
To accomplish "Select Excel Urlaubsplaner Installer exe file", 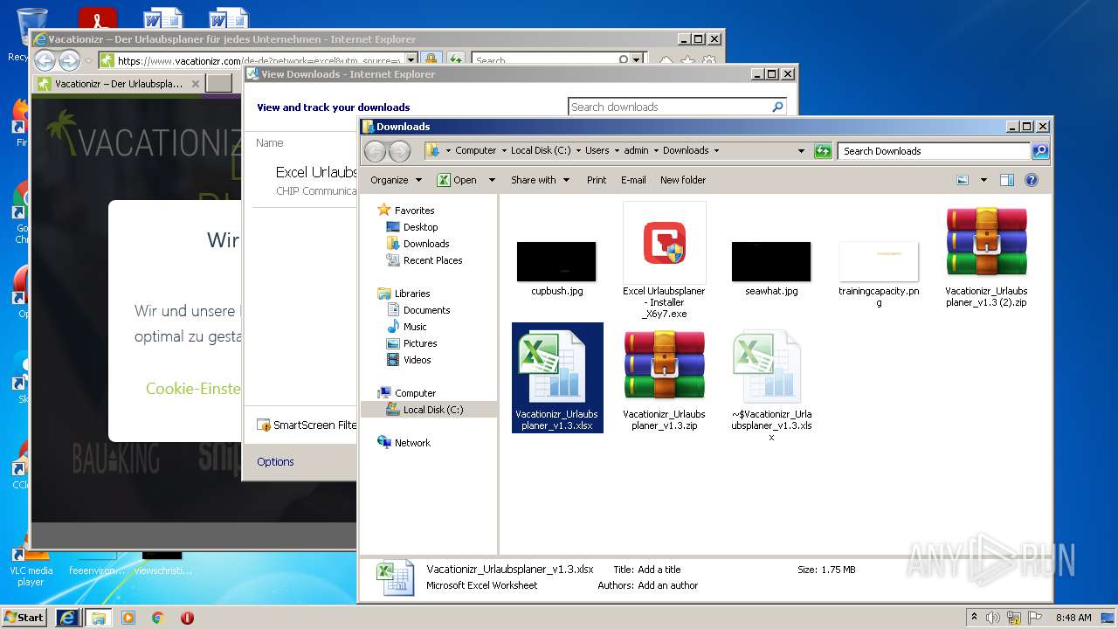I will tap(664, 260).
